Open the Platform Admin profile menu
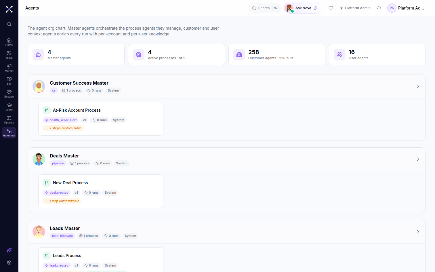 (406, 8)
